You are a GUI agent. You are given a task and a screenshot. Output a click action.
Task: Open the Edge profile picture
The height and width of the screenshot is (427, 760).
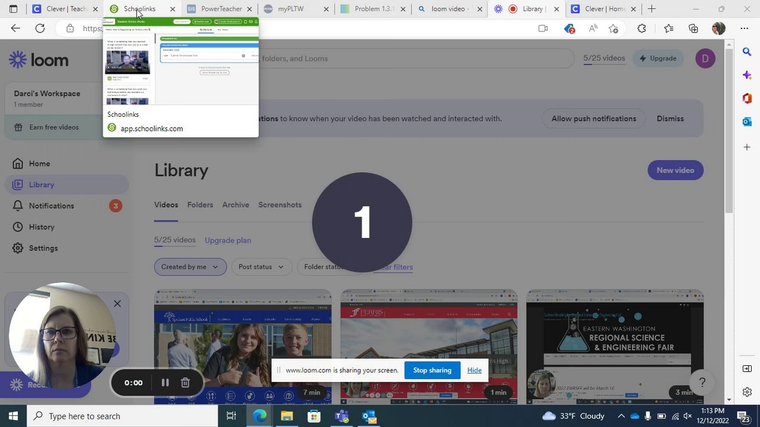718,28
